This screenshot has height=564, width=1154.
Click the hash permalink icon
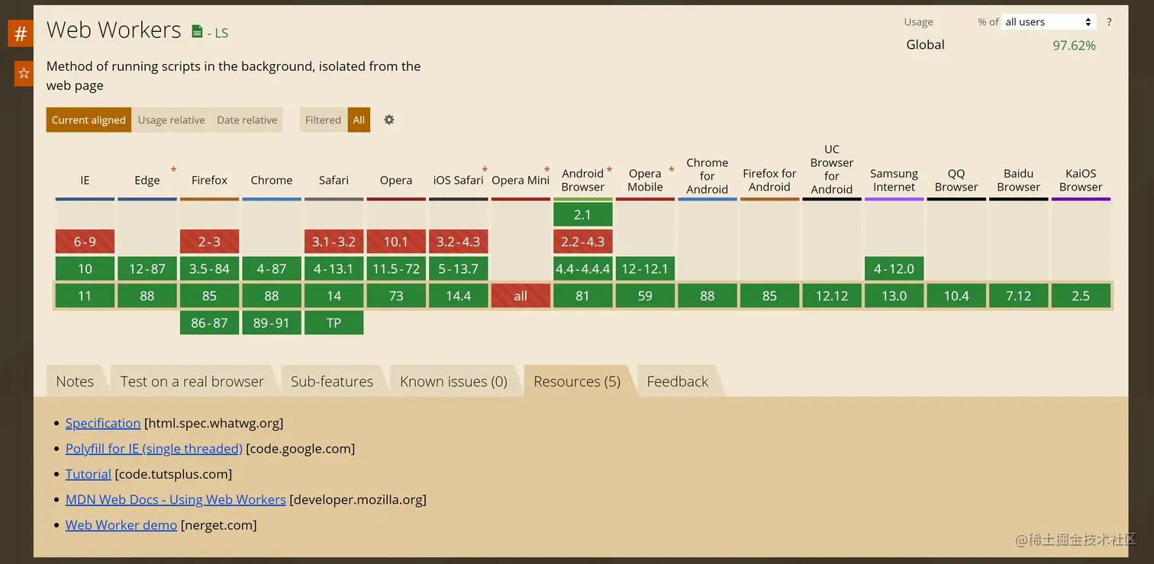coord(21,34)
